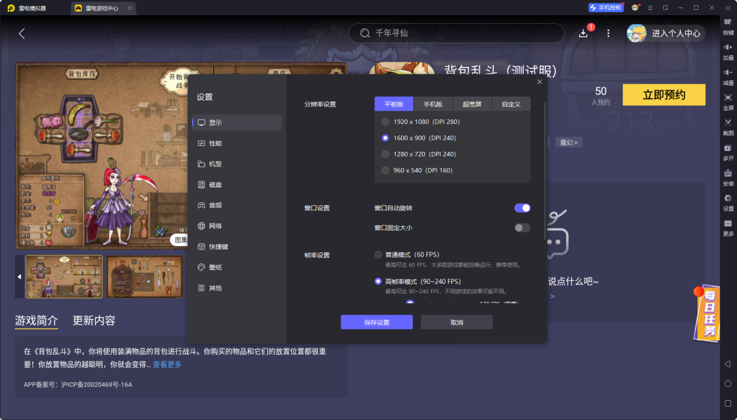Click the user avatar in game center header
Image resolution: width=737 pixels, height=420 pixels.
(x=636, y=33)
